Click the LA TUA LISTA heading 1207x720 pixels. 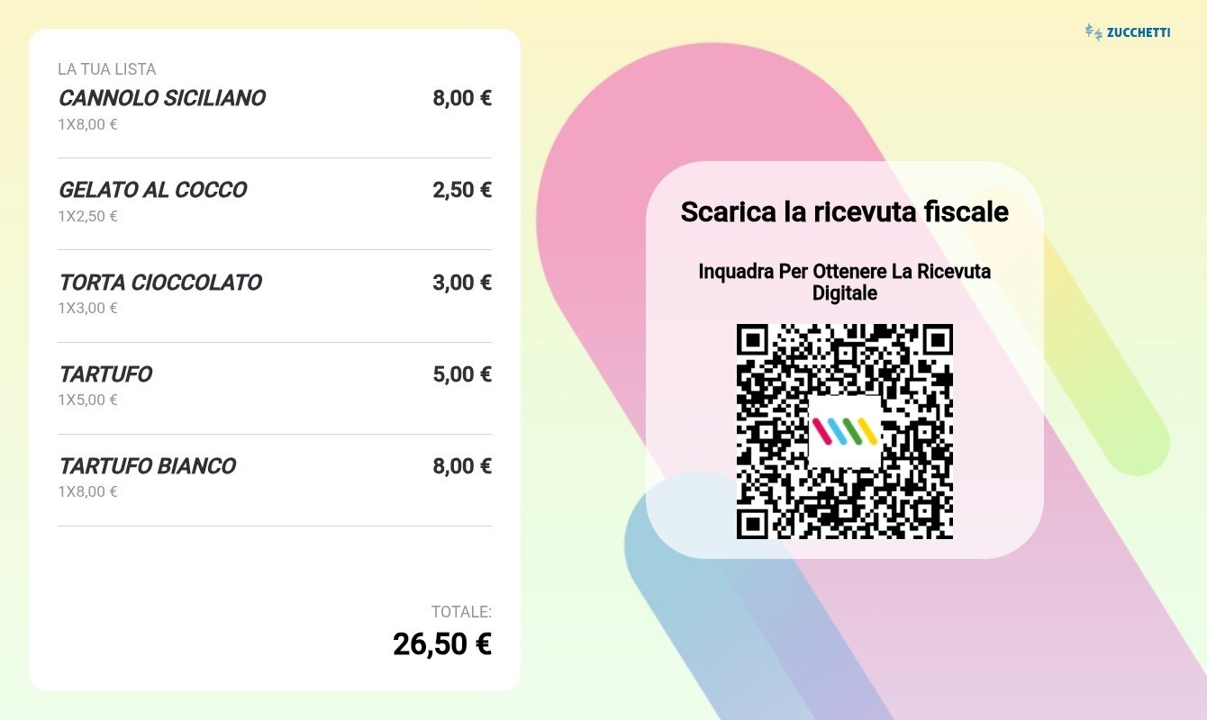[x=107, y=69]
